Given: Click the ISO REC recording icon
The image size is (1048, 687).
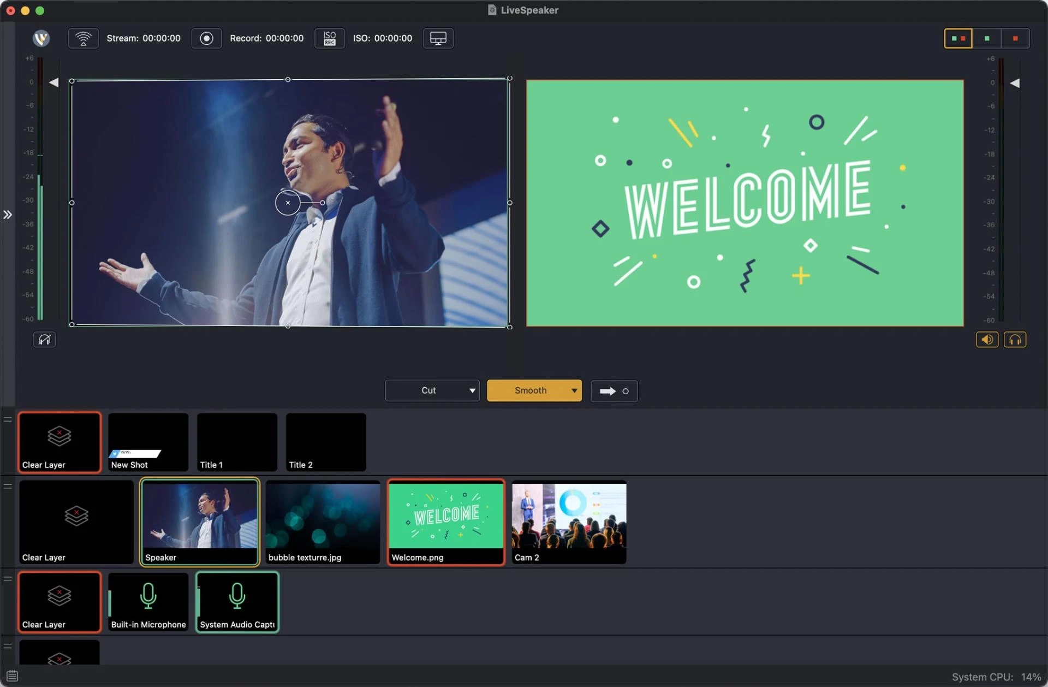Looking at the screenshot, I should coord(329,38).
